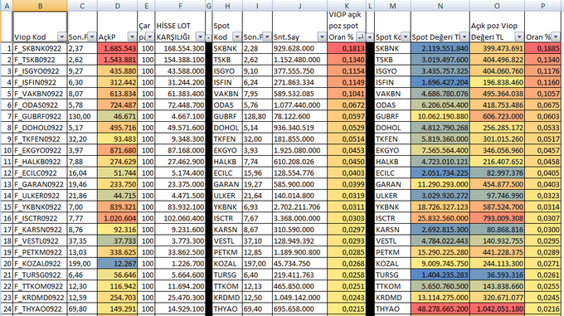Select the red cell with value 1.685.543
This screenshot has height=316, width=564.
(117, 49)
